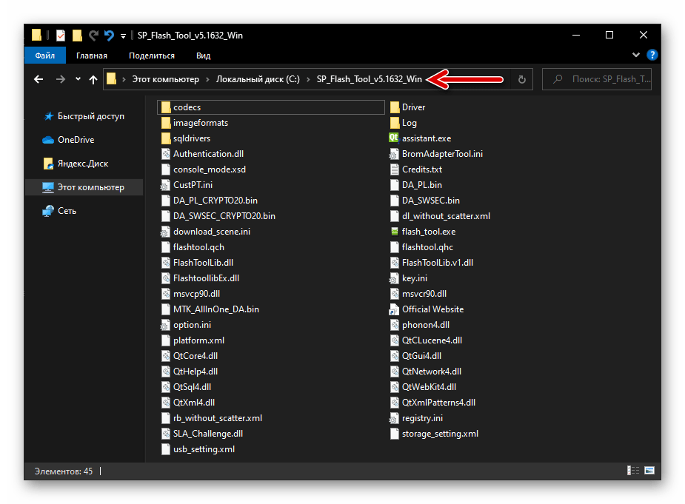This screenshot has height=504, width=685.
Task: Select the Log folder icon
Action: pyautogui.click(x=395, y=123)
